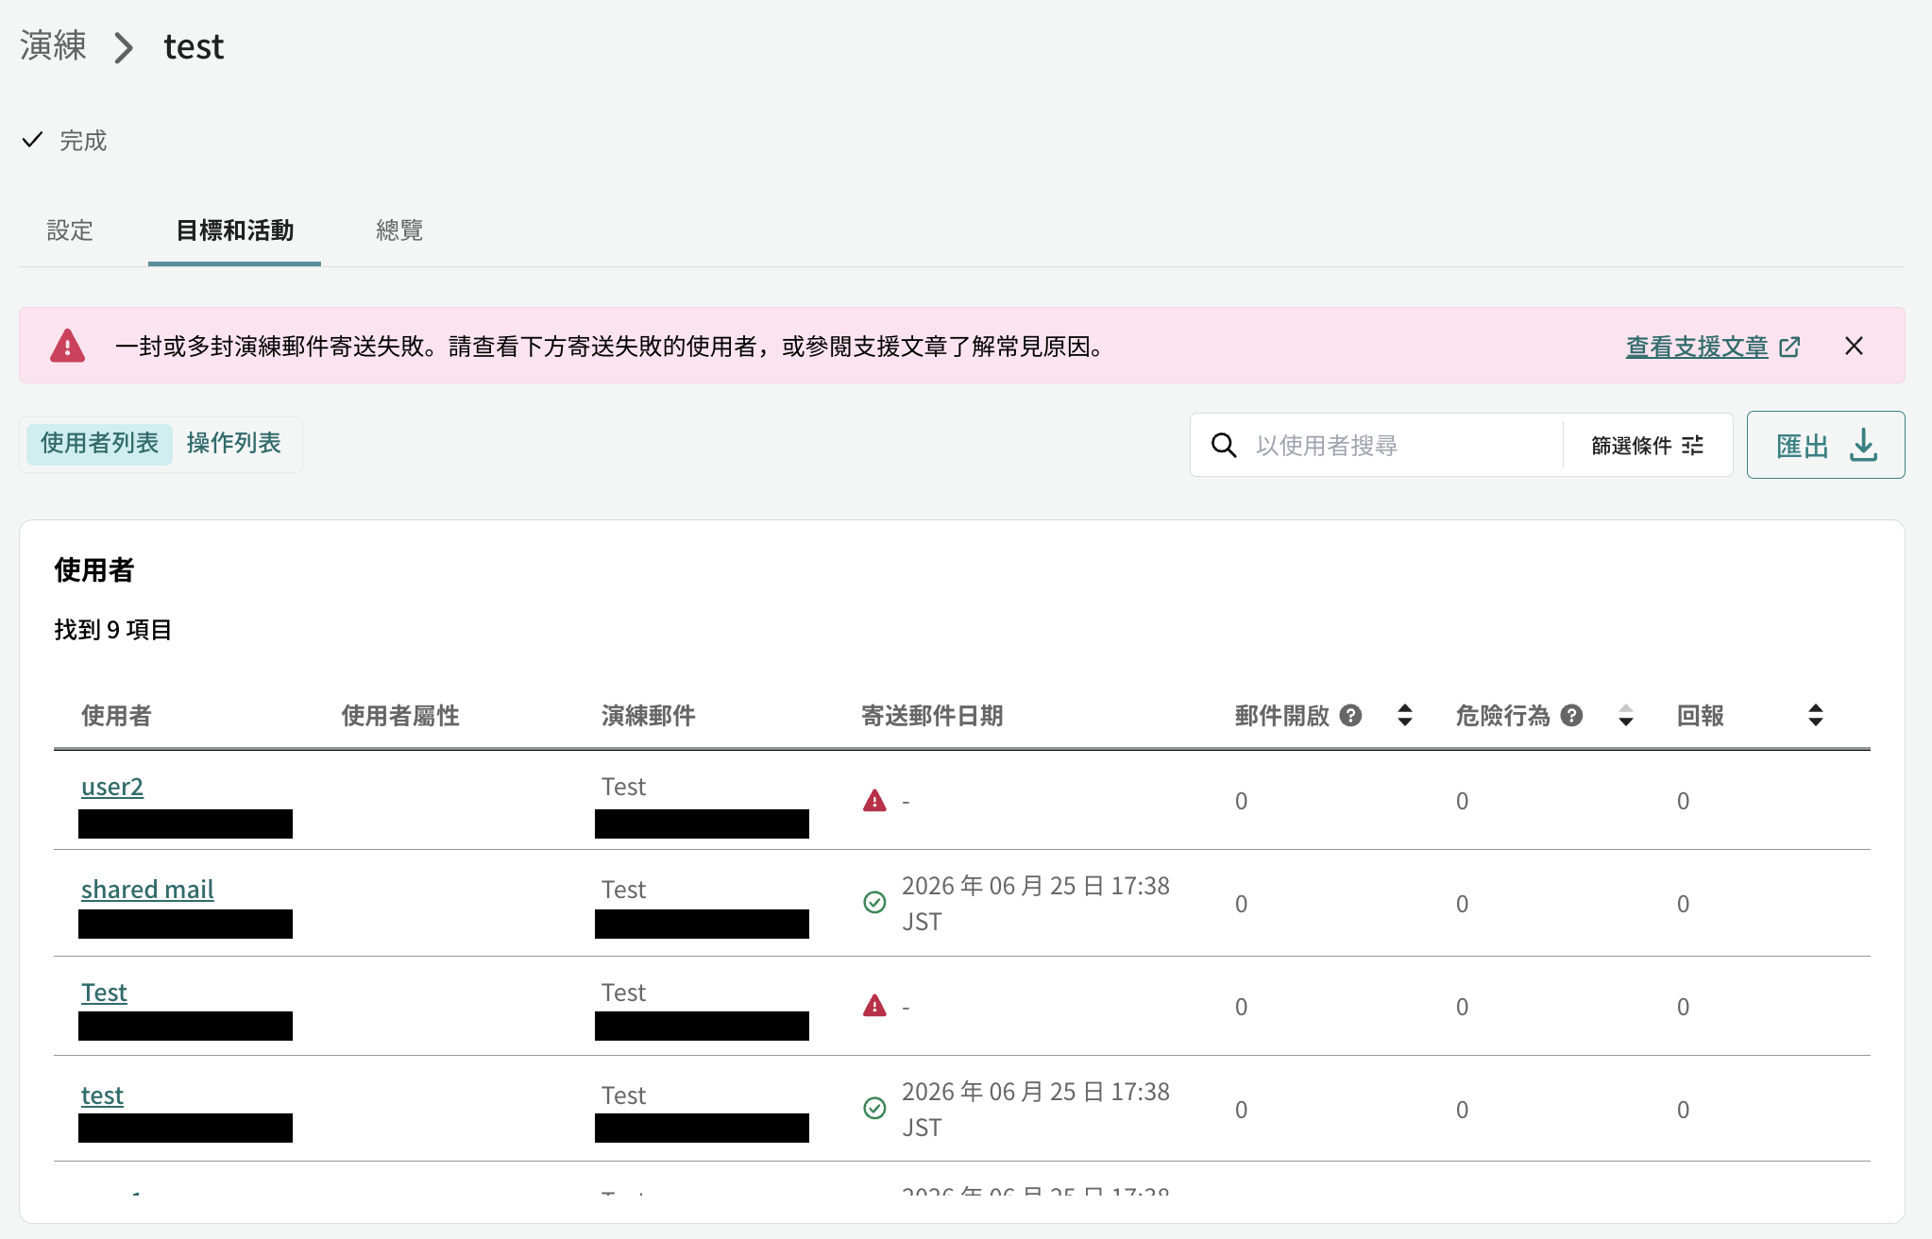The image size is (1932, 1239).
Task: Click the green check icon in shared mail row
Action: [875, 902]
